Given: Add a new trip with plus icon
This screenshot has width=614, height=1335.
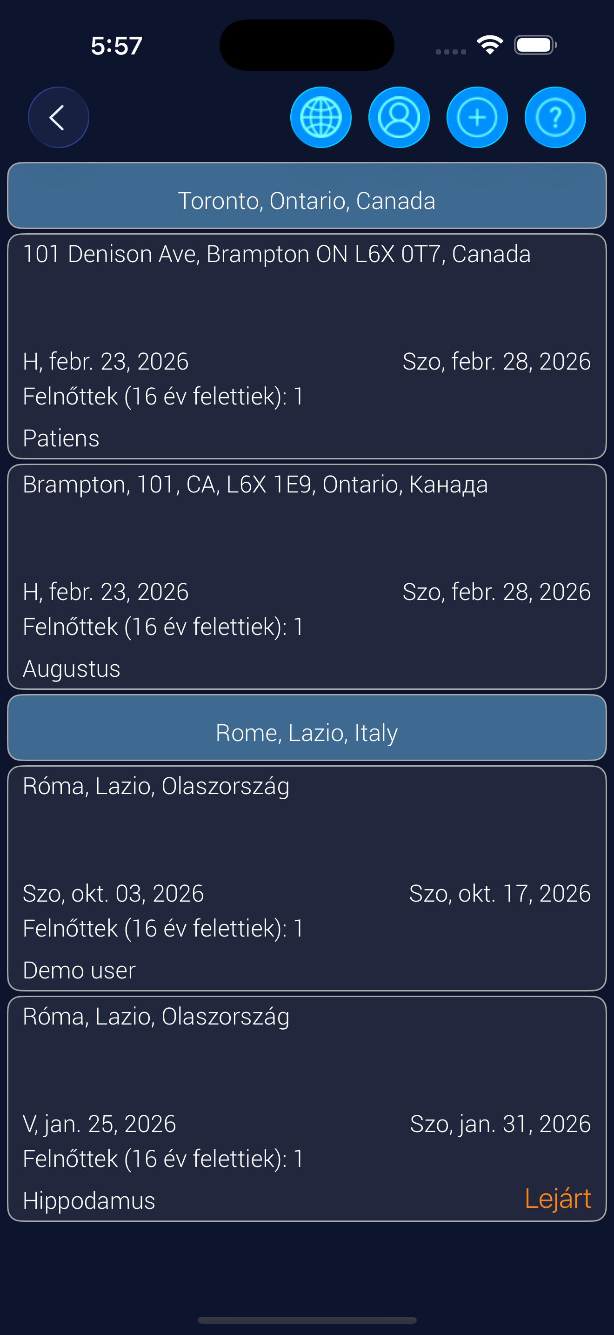Looking at the screenshot, I should (x=477, y=118).
